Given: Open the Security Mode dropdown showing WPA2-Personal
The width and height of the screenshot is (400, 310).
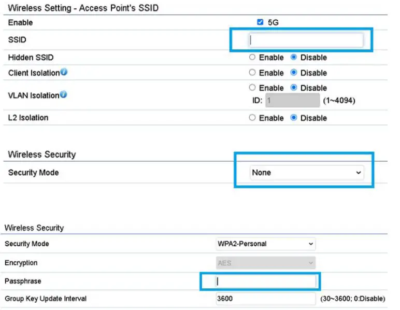Looking at the screenshot, I should tap(266, 244).
